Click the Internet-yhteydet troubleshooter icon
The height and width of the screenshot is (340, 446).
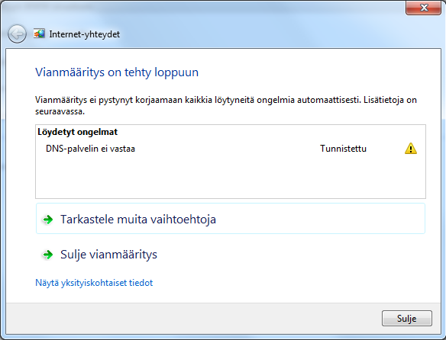(39, 34)
